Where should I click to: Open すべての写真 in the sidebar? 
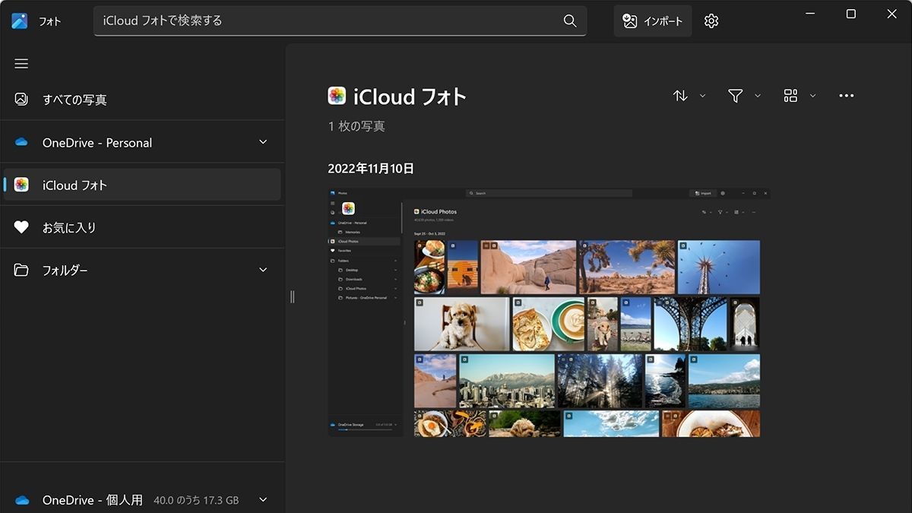(142, 100)
